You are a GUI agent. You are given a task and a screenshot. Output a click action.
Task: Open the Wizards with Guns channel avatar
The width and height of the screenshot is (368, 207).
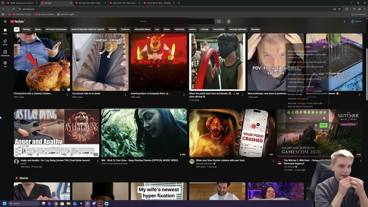[192, 162]
